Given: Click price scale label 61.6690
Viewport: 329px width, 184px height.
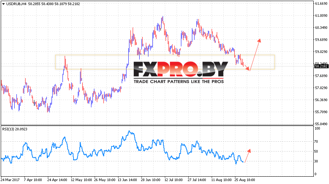Looking at the screenshot, I should click(x=321, y=4).
